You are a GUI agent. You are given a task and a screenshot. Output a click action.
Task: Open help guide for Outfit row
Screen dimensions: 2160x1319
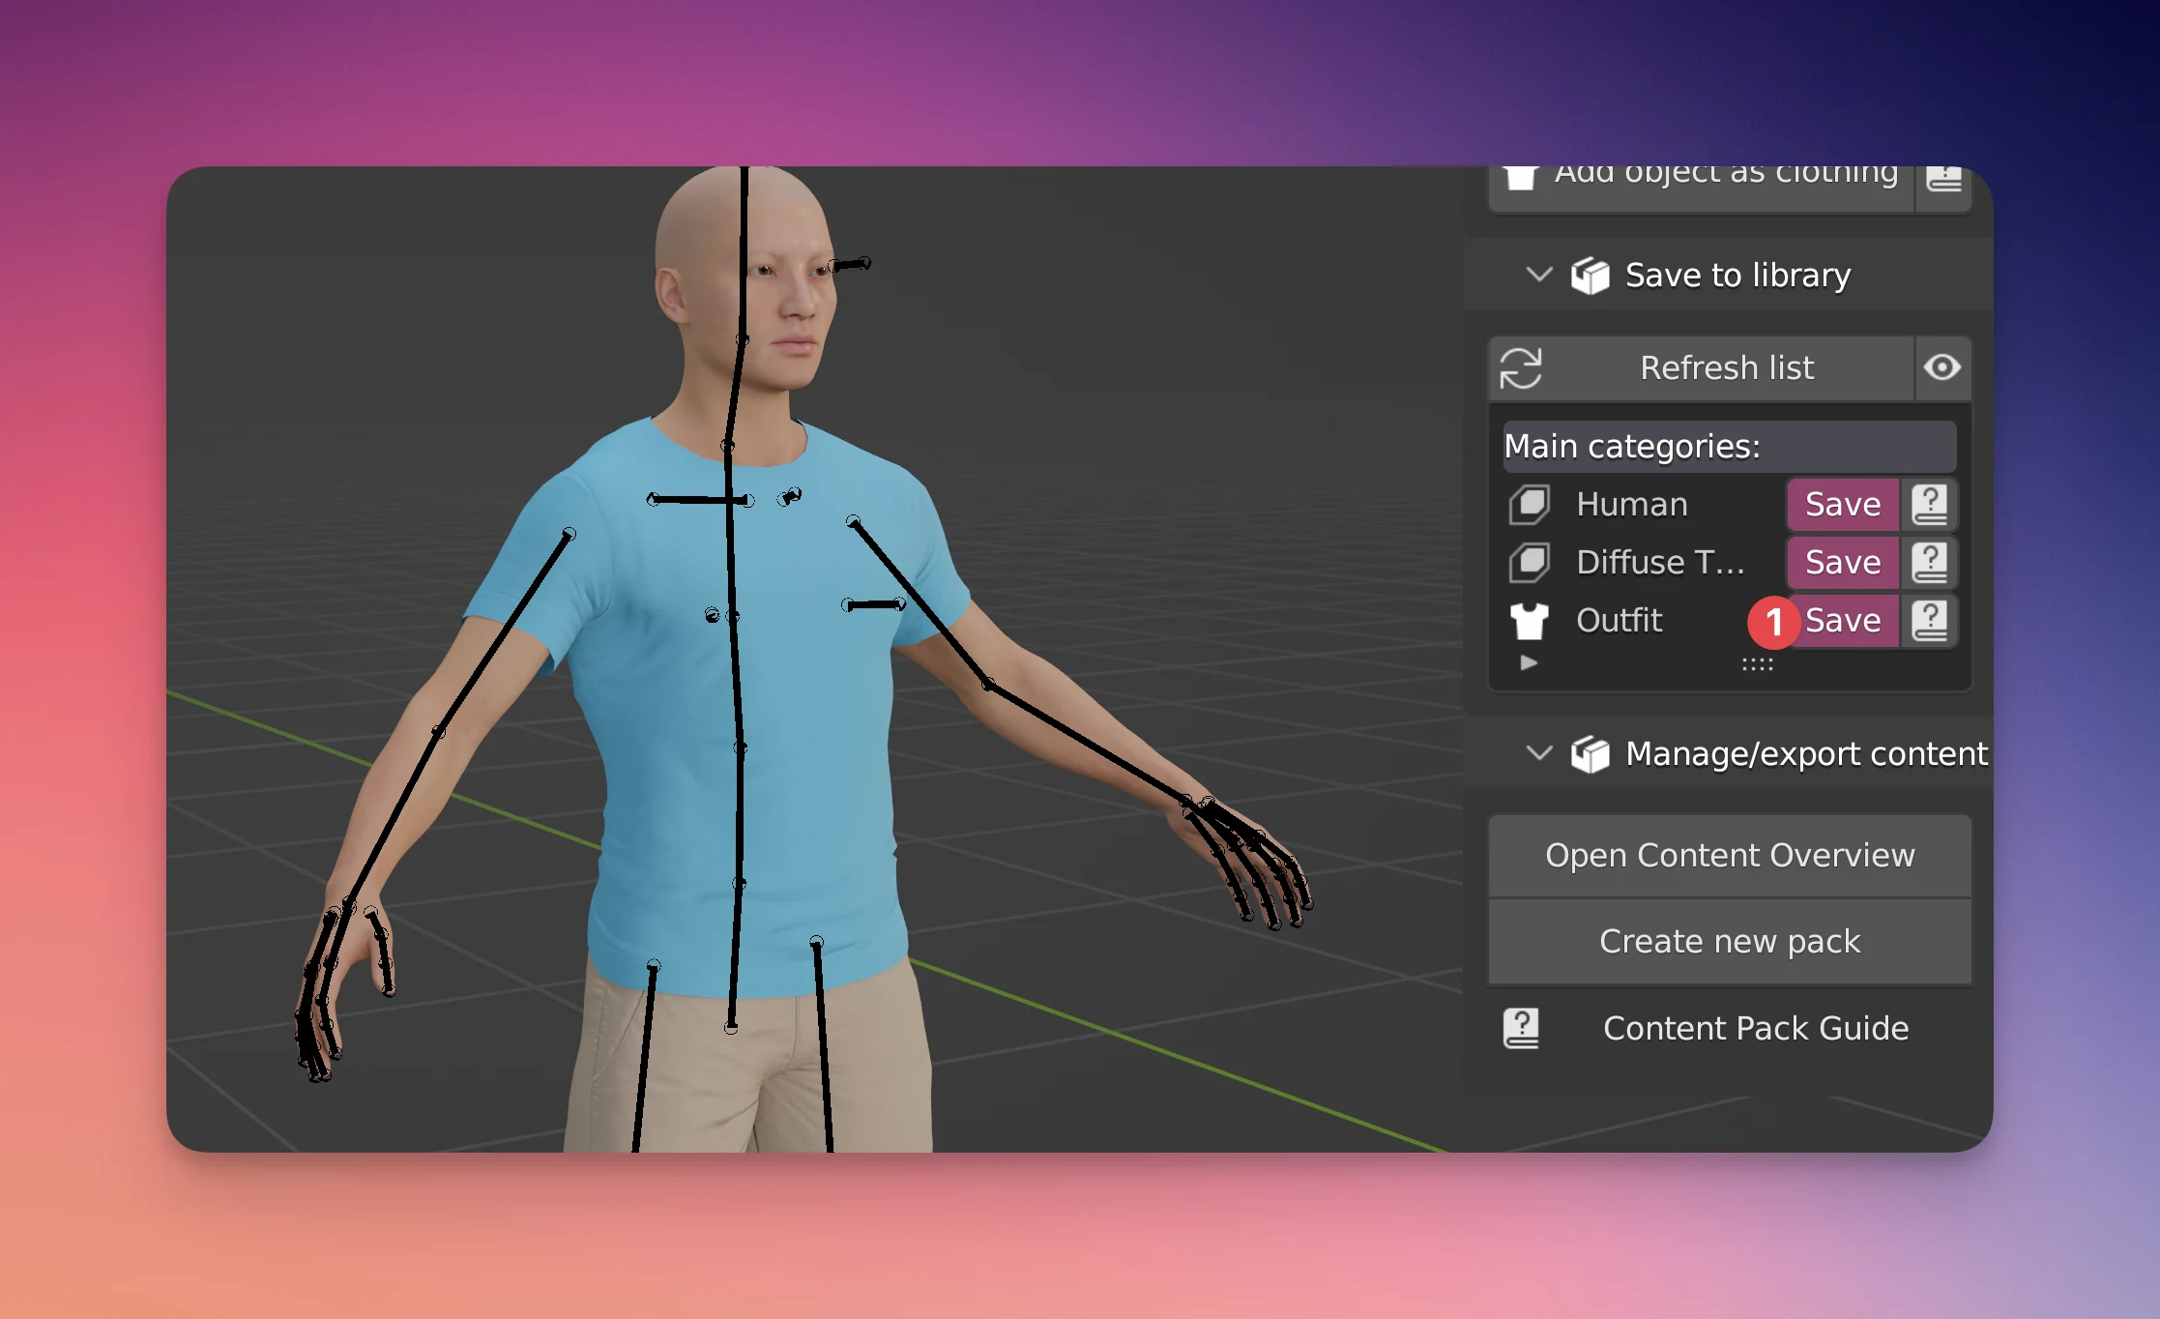click(x=1930, y=621)
